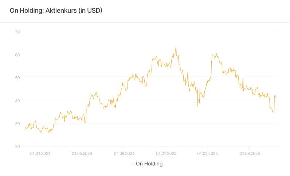Click the 40 y-axis label

pos(17,101)
